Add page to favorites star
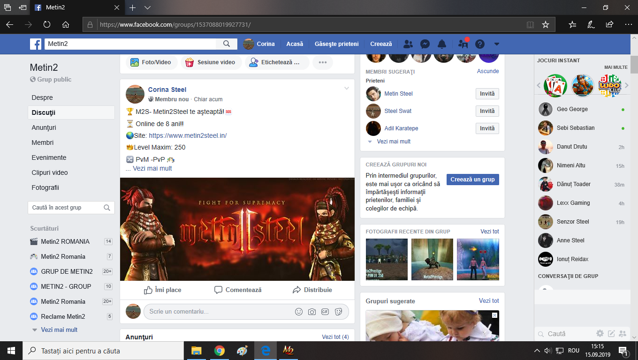Screen dimensions: 638x360 click(545, 24)
